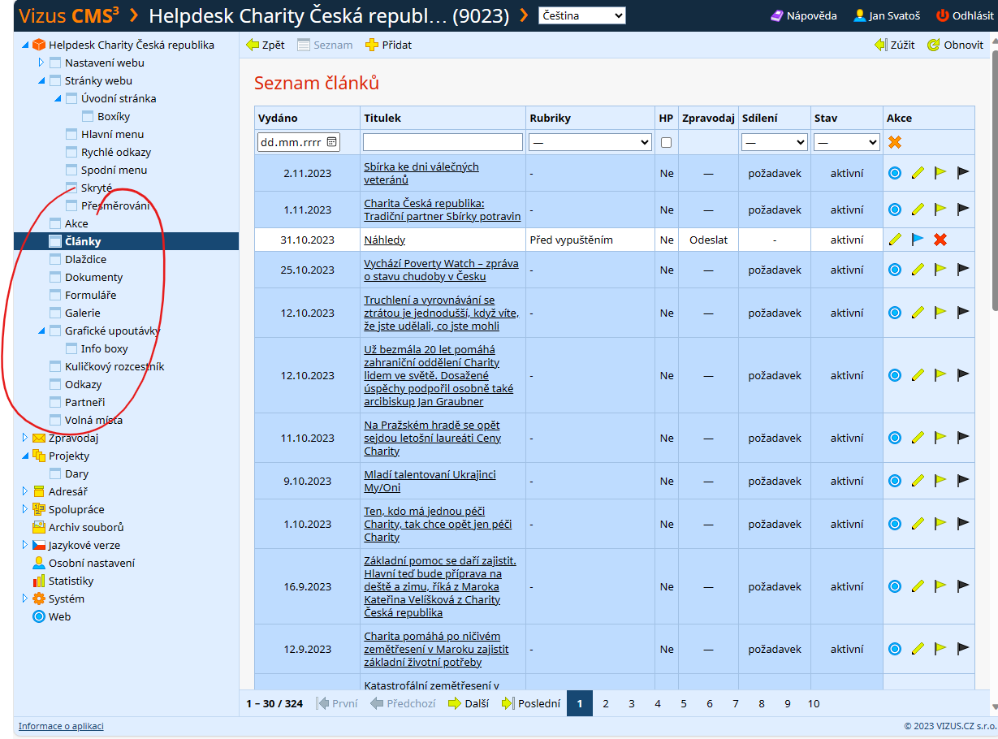
Task: Open the Stav filter dropdown
Action: pyautogui.click(x=847, y=142)
